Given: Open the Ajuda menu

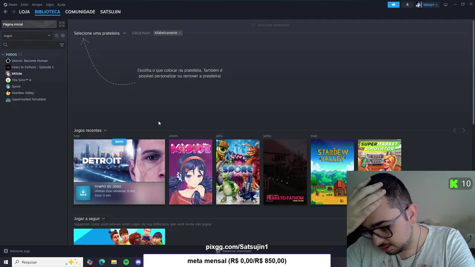Looking at the screenshot, I should 61,5.
